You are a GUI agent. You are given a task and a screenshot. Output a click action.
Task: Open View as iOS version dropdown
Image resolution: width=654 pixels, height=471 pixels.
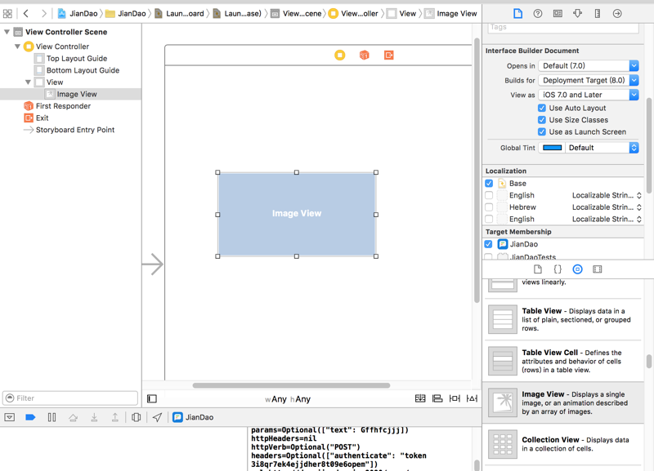(589, 95)
